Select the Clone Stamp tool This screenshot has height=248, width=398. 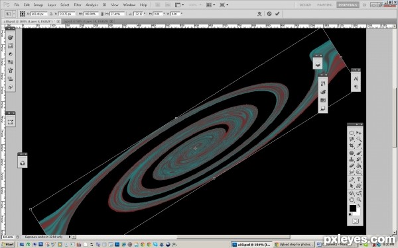click(x=352, y=159)
